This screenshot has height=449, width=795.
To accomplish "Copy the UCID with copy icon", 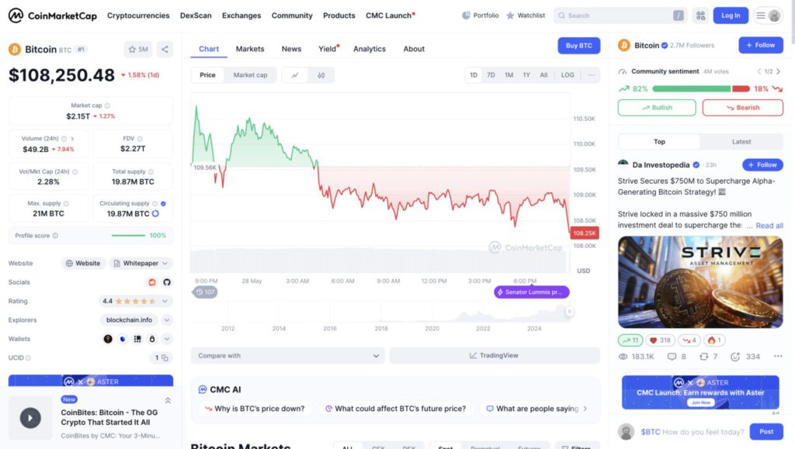I will coord(165,357).
